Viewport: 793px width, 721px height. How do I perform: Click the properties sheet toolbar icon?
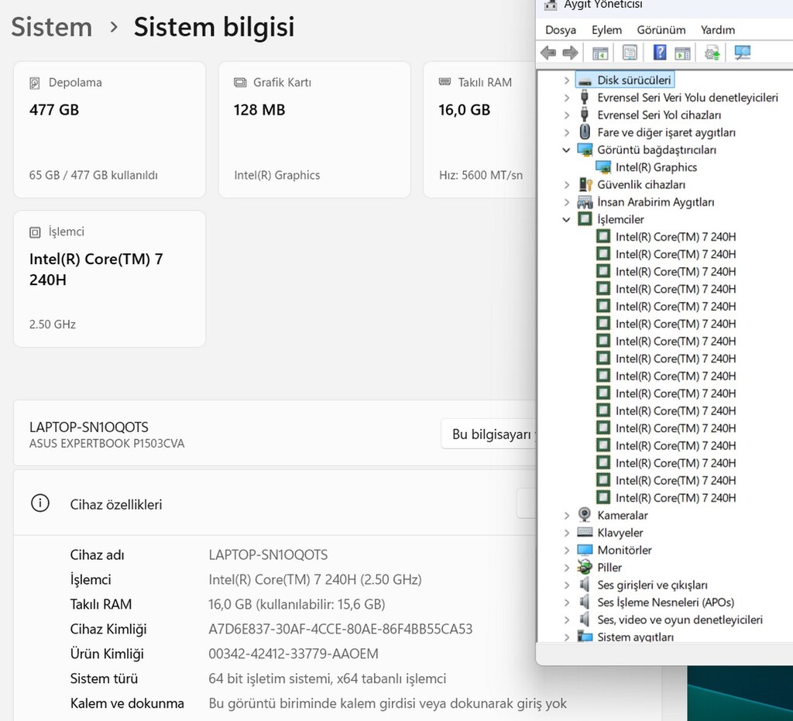[630, 53]
